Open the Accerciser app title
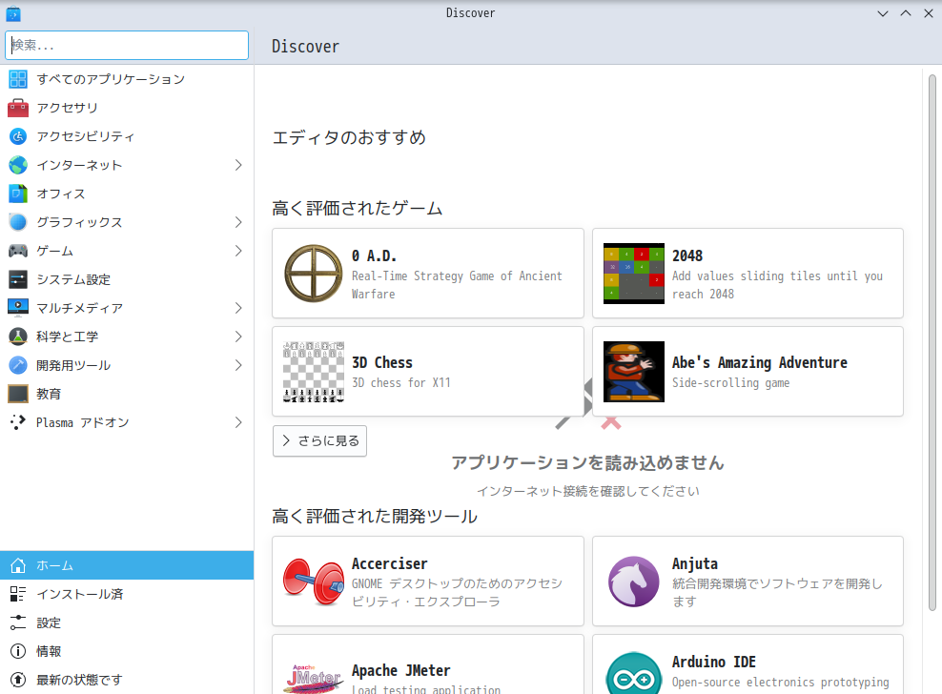Image resolution: width=942 pixels, height=694 pixels. click(x=389, y=563)
